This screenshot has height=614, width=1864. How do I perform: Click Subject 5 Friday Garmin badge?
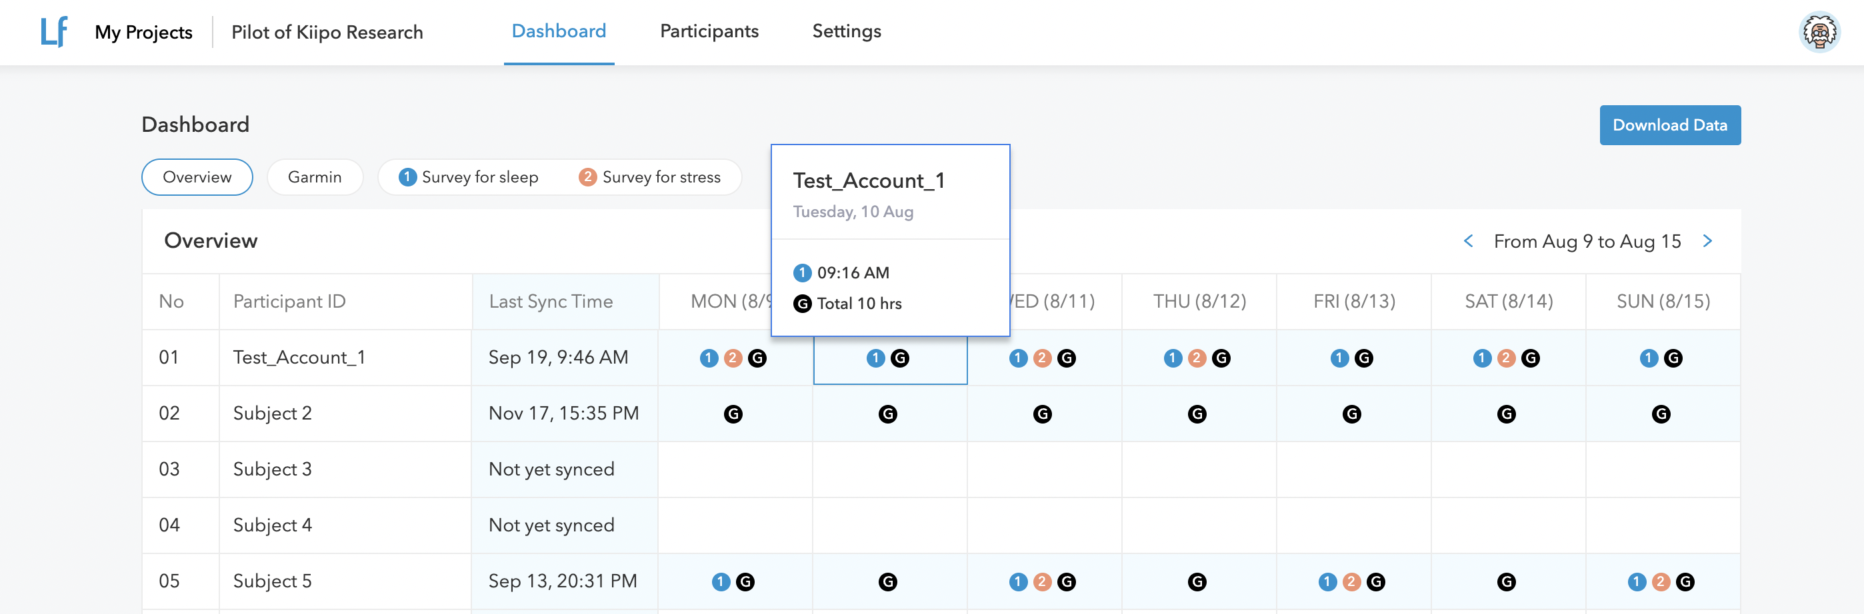[x=1375, y=581]
